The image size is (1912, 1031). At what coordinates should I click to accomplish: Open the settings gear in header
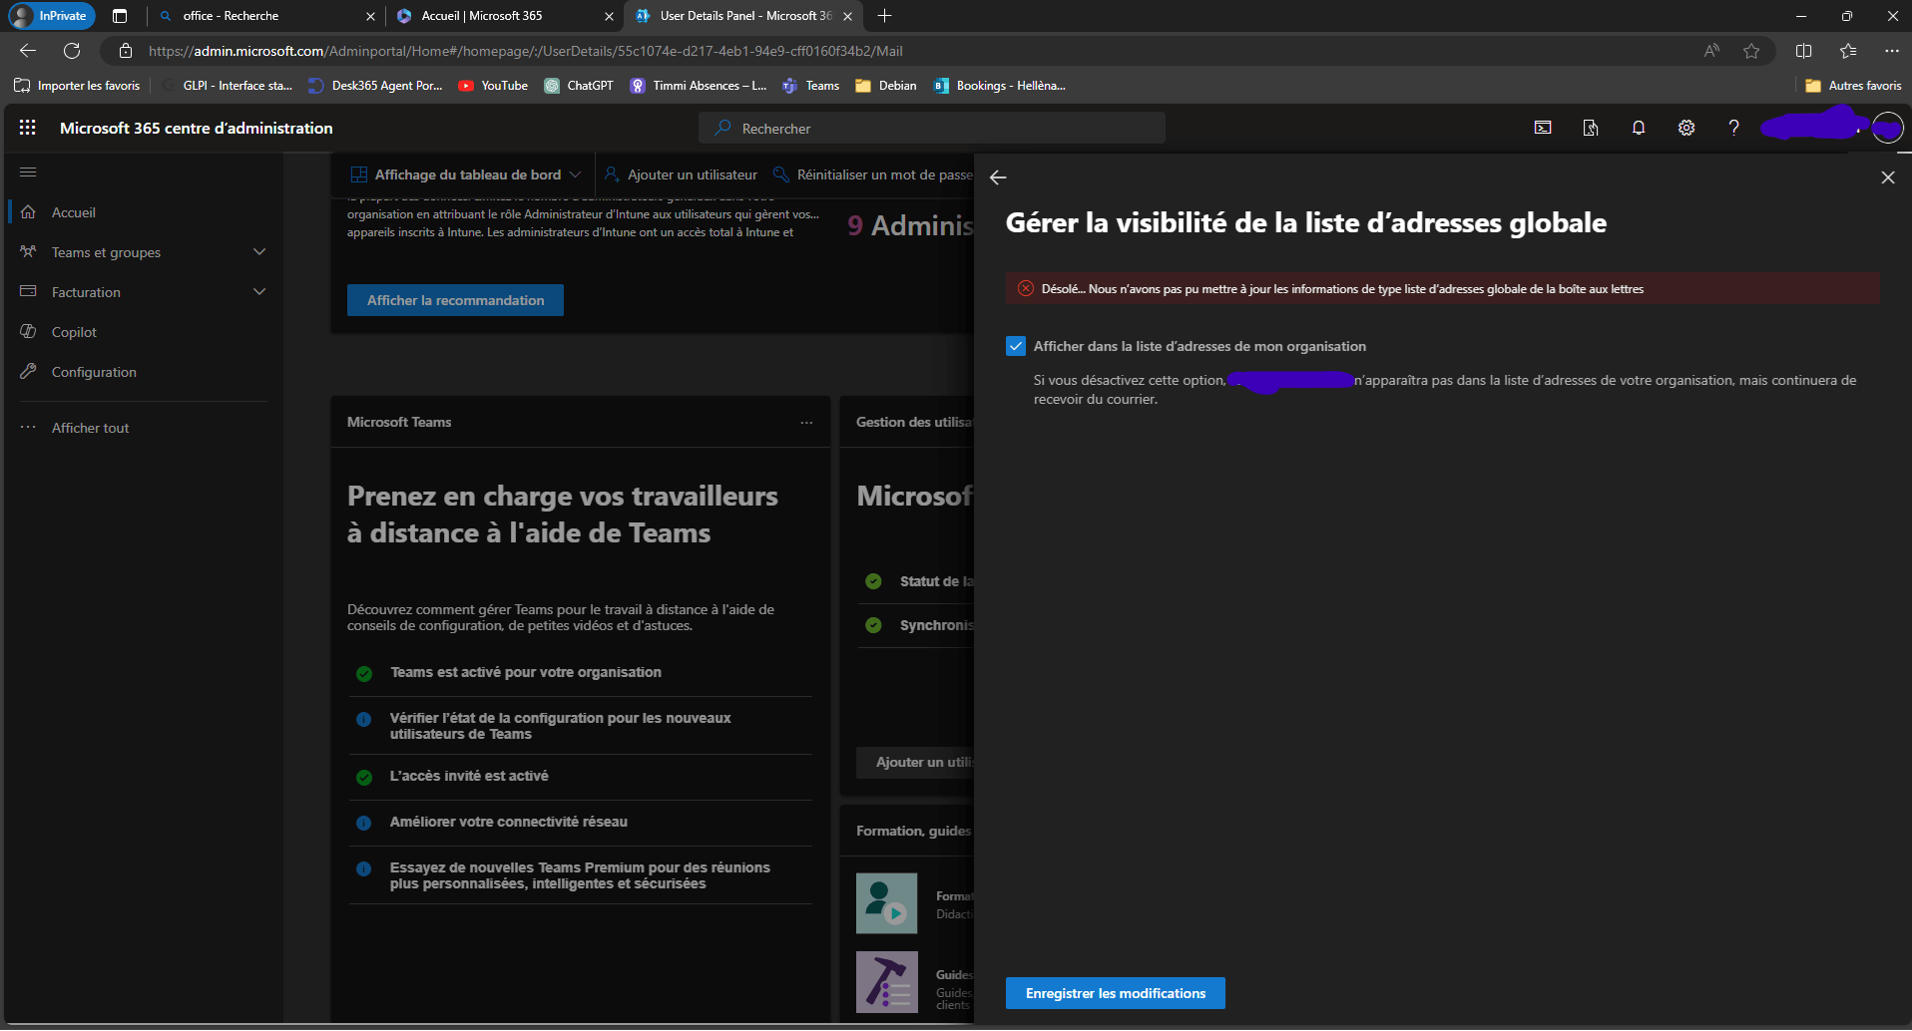[x=1686, y=128]
